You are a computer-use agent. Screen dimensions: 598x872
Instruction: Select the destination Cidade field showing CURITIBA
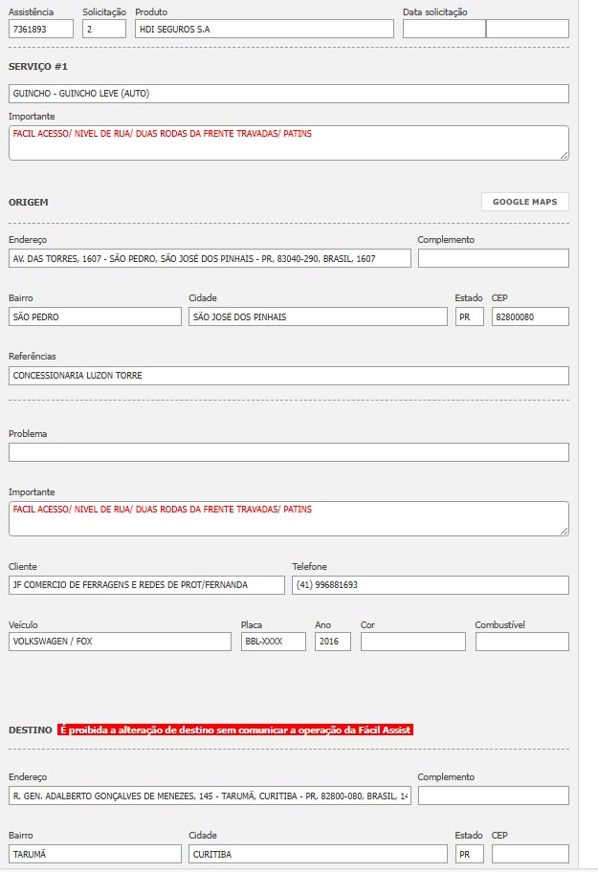pyautogui.click(x=318, y=854)
